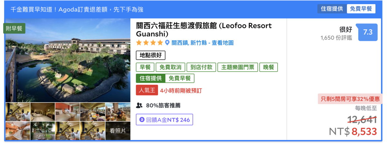Click the crossed-out price 12,641
The width and height of the screenshot is (387, 146).
pos(362,120)
